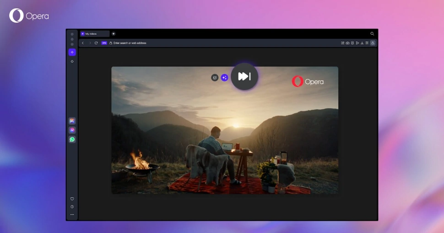Click the video pop-out button on the video
The width and height of the screenshot is (444, 233).
[x=215, y=78]
